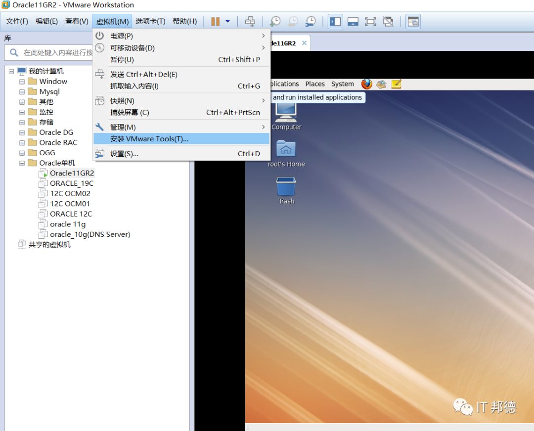Expand the Oracle DG folder node
The height and width of the screenshot is (431, 534).
(22, 133)
